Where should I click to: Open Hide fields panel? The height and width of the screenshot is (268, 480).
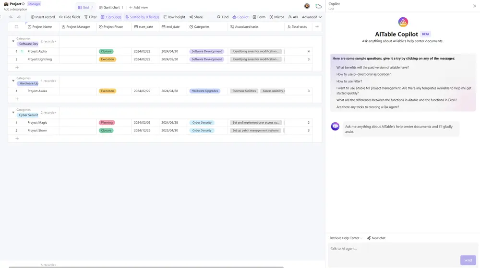pos(70,17)
